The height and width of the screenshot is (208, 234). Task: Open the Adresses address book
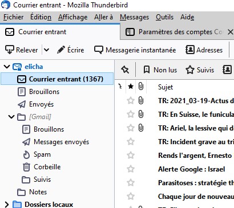tap(204, 50)
